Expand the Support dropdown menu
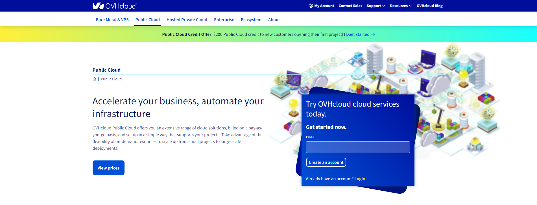The image size is (537, 205). click(x=376, y=6)
